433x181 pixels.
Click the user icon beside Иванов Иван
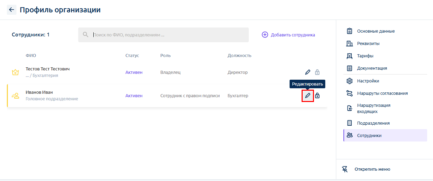[15, 95]
